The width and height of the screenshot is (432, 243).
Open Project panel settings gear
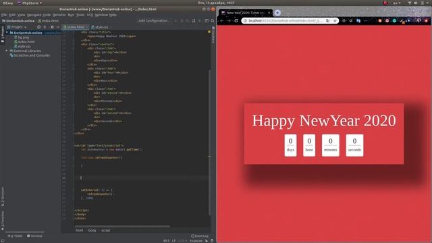click(52, 27)
